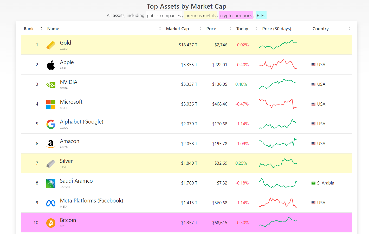Open the Alphabet (Google) company page
This screenshot has height=234, width=369.
82,122
